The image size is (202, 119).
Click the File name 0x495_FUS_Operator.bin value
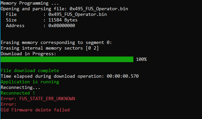pyautogui.click(x=78, y=14)
